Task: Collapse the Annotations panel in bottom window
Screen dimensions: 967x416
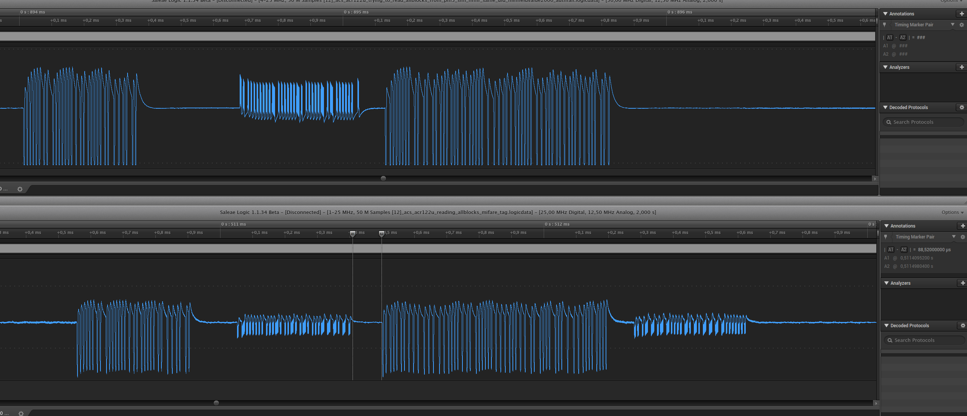Action: tap(886, 226)
